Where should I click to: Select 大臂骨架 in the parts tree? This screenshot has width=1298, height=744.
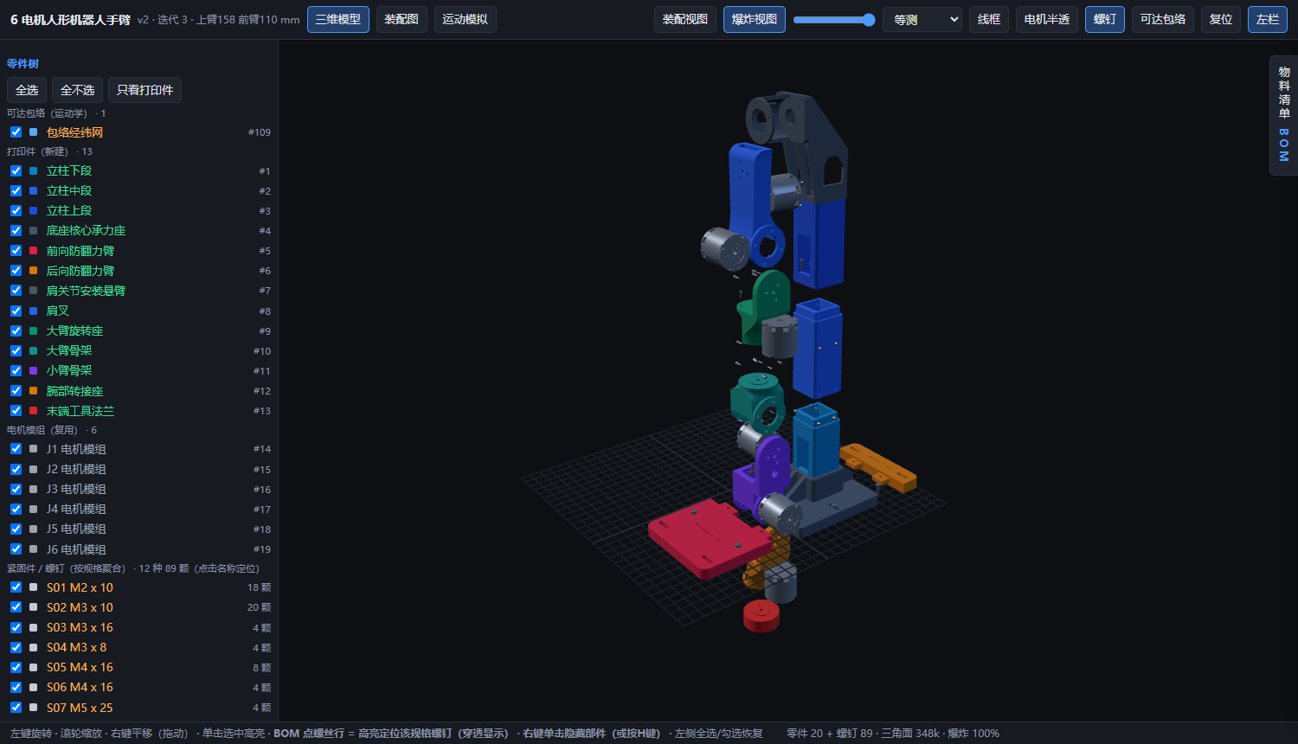coord(69,350)
